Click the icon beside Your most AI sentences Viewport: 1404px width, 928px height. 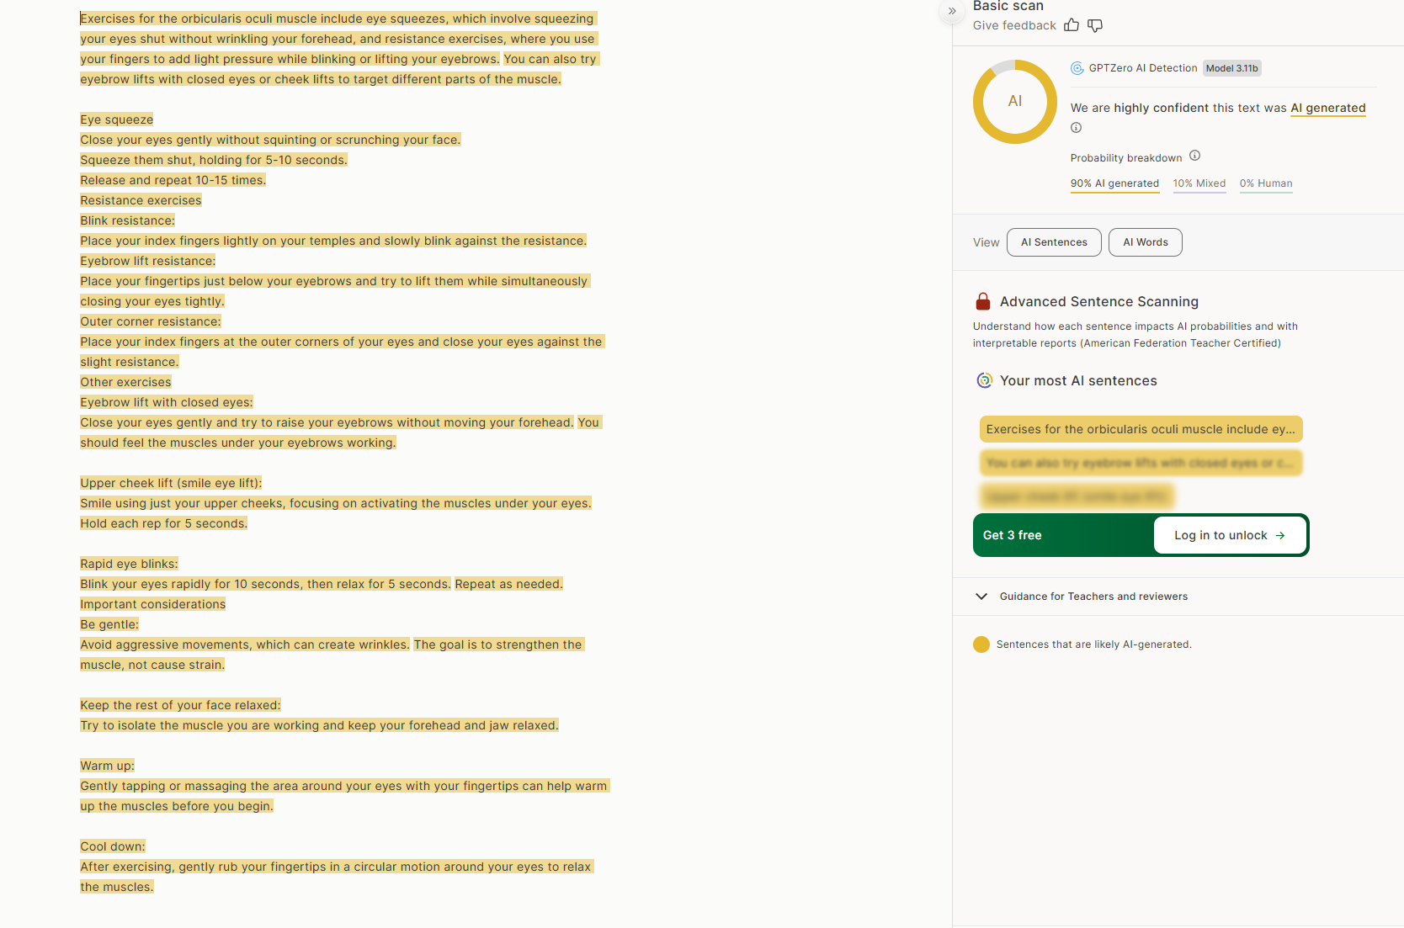tap(983, 380)
